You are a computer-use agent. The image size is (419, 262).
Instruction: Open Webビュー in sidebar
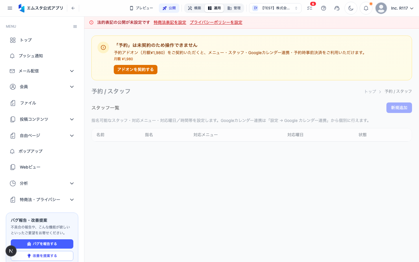click(42, 167)
